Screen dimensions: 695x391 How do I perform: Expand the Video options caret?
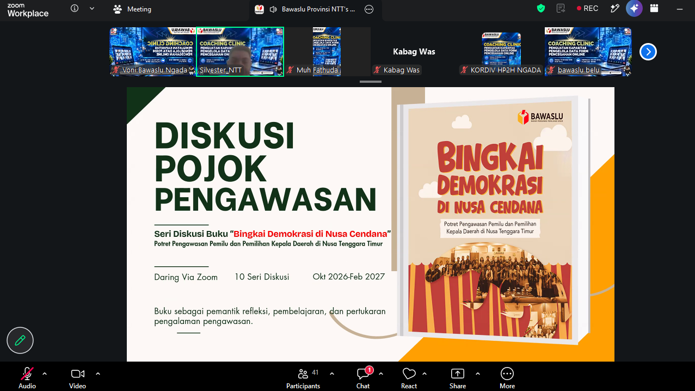98,374
